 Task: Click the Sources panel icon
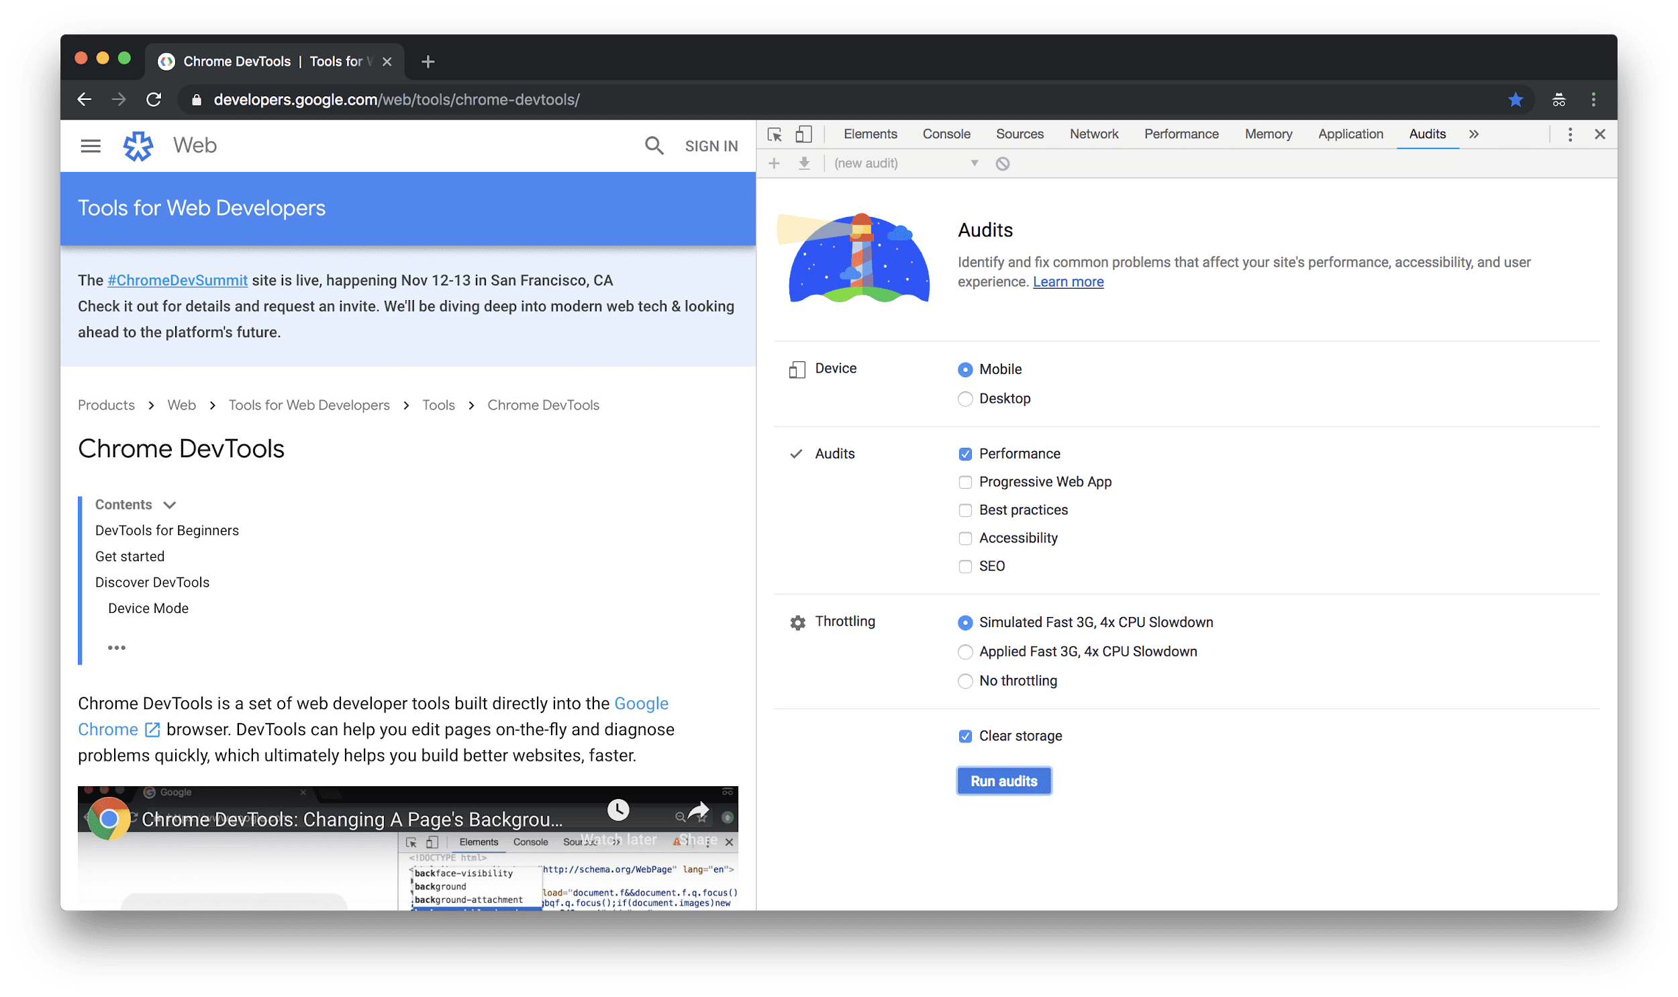pyautogui.click(x=1017, y=133)
